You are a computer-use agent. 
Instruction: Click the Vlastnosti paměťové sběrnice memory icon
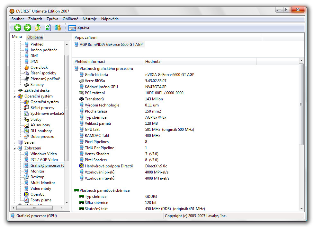[x=76, y=190]
